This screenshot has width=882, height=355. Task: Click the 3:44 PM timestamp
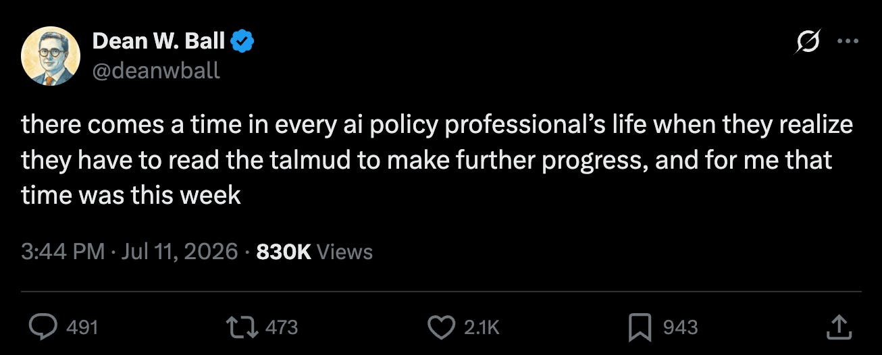tap(63, 252)
